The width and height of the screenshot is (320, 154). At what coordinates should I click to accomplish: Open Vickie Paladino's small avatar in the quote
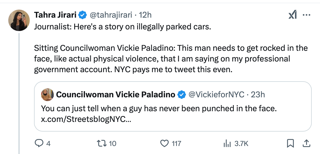point(47,94)
